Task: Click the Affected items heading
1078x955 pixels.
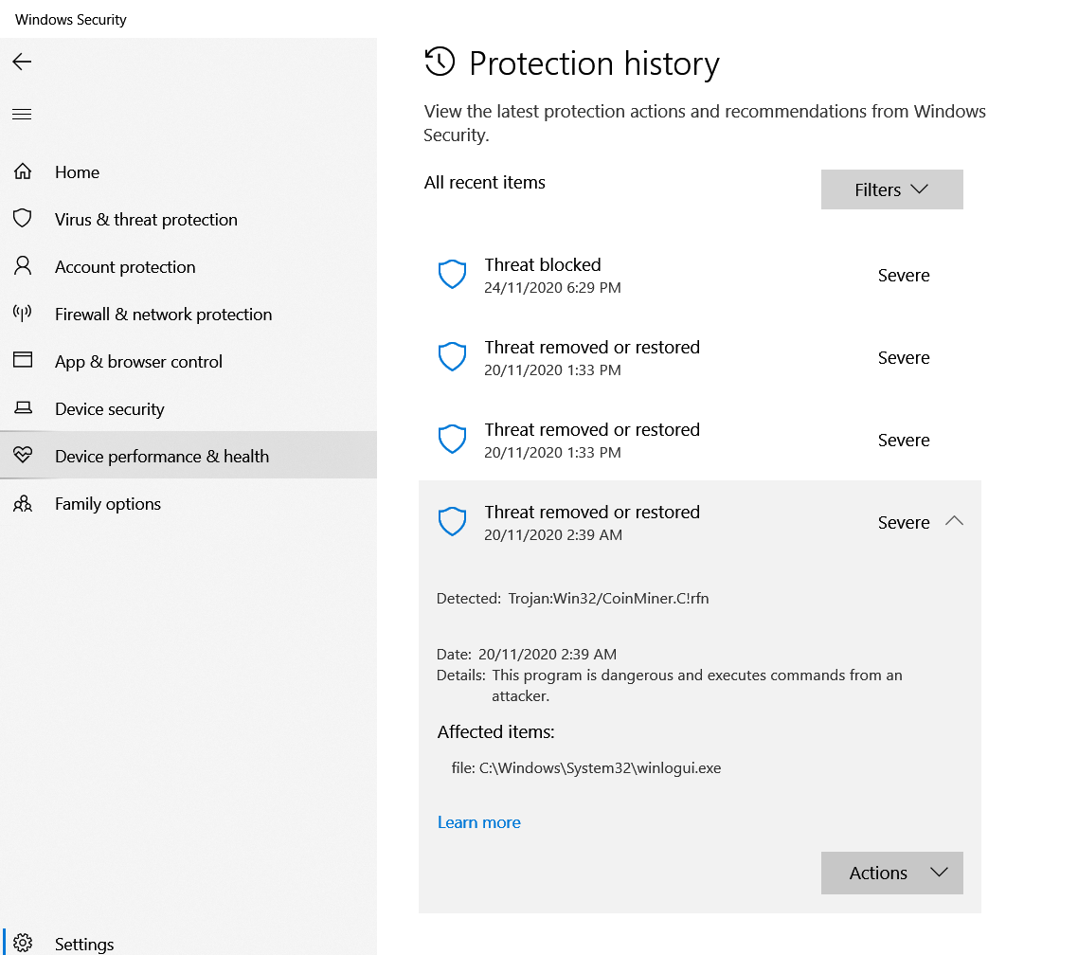Action: [495, 731]
